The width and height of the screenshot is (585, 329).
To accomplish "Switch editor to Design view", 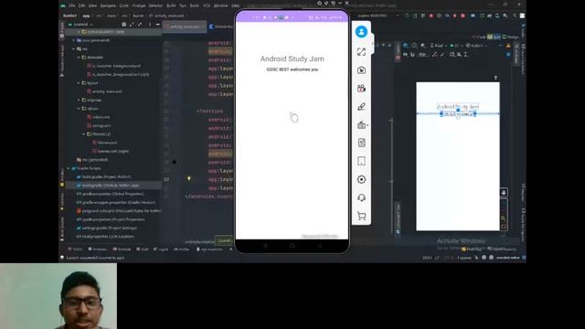I will (510, 37).
